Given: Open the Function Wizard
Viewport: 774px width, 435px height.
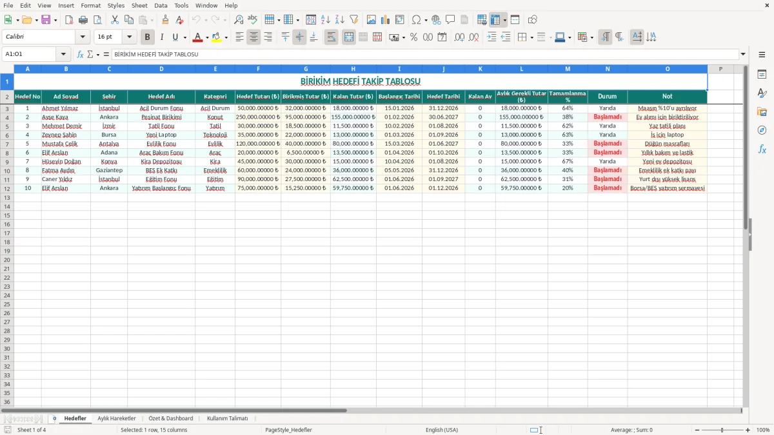Looking at the screenshot, I should tap(80, 55).
